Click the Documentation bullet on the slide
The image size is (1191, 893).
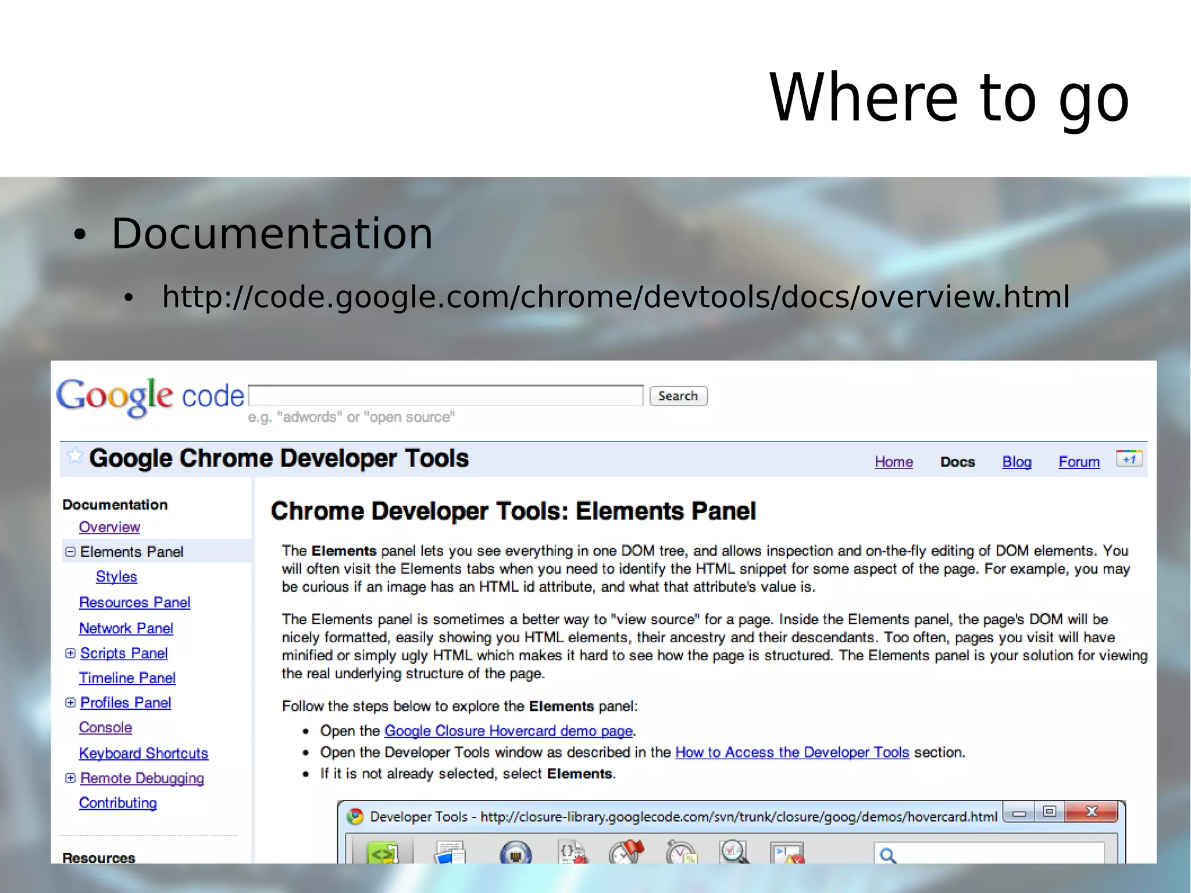click(x=272, y=233)
